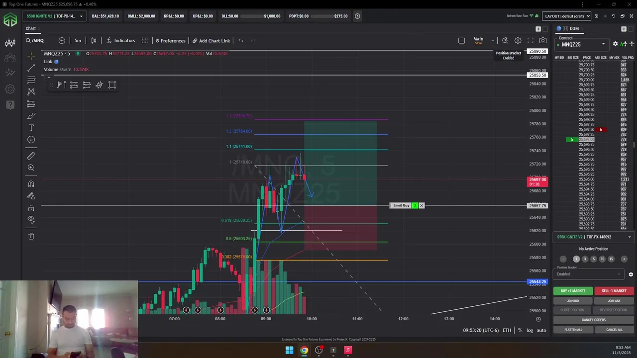The image size is (637, 358).
Task: Click the fullscreen chart icon
Action: point(531,40)
